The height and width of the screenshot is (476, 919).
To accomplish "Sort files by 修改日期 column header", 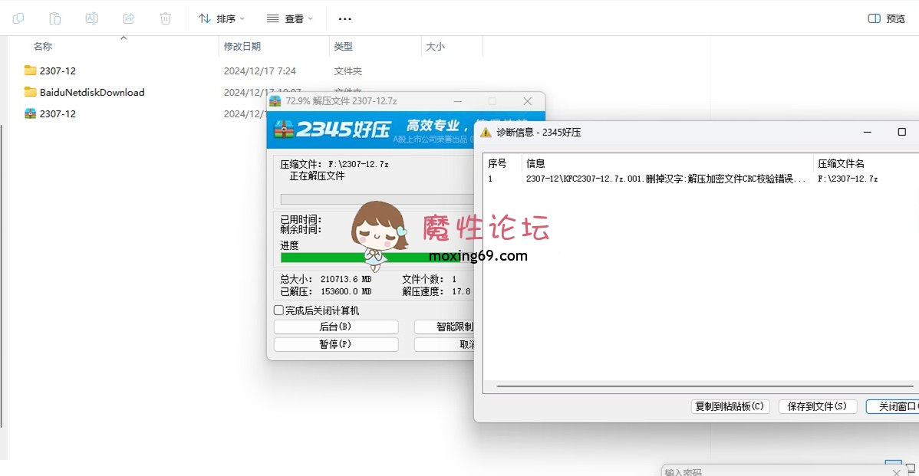I will tap(242, 46).
